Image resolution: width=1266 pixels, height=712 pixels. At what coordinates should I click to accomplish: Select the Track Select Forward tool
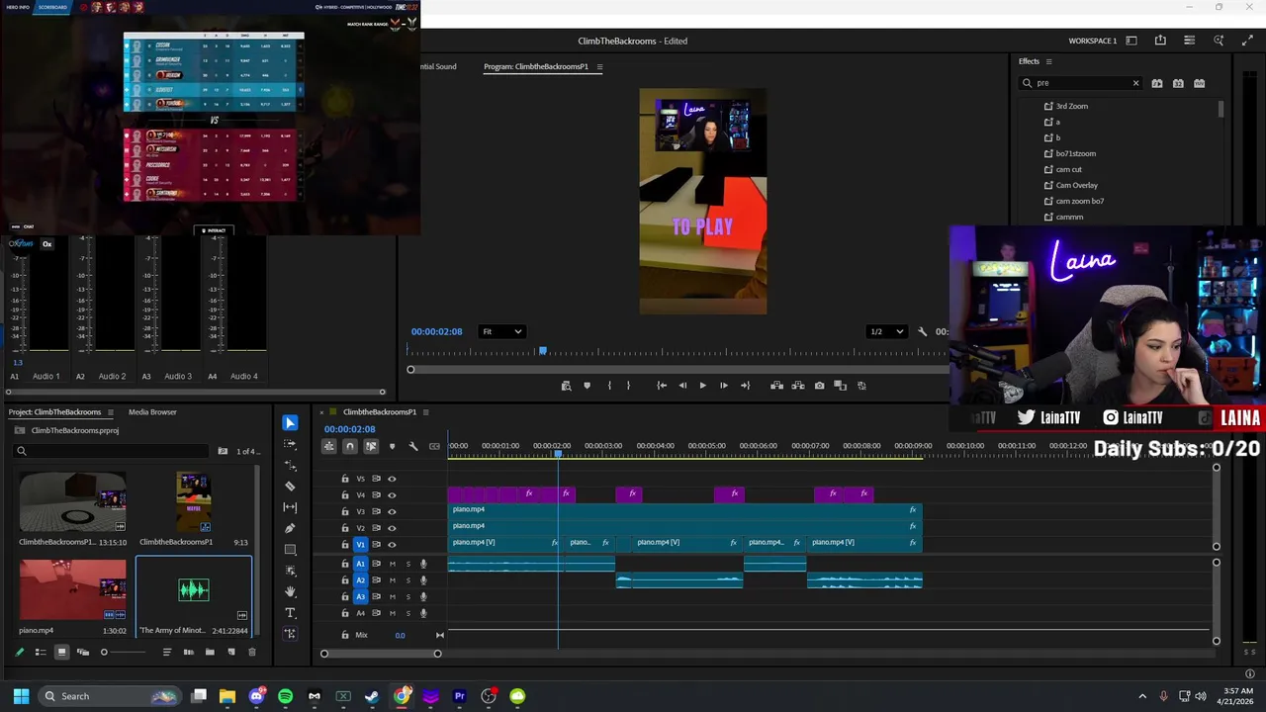290,444
